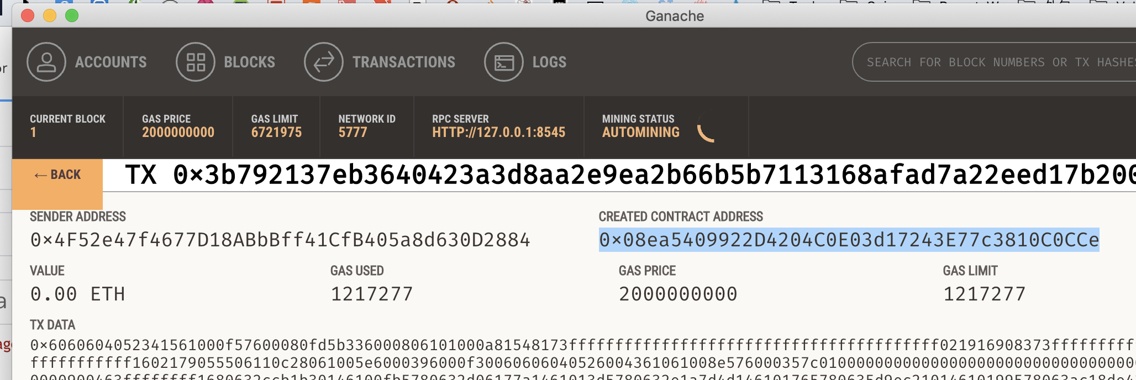
Task: Click the current block value 1
Action: [x=33, y=133]
